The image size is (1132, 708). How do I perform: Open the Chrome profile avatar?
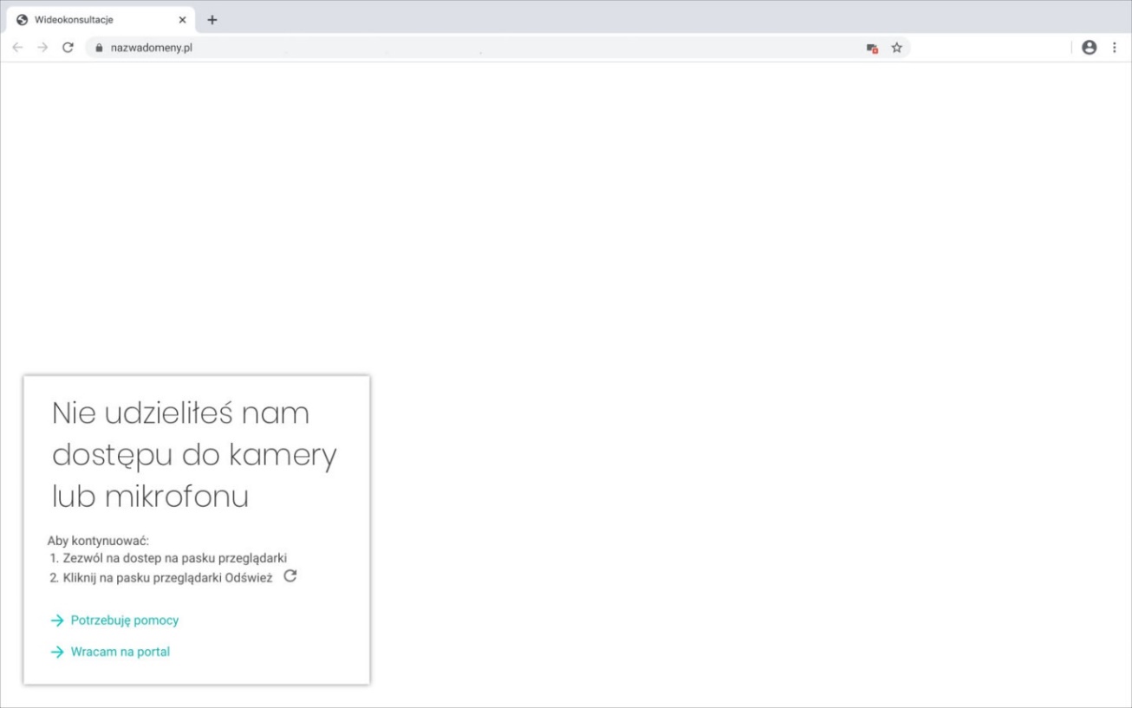[1090, 48]
